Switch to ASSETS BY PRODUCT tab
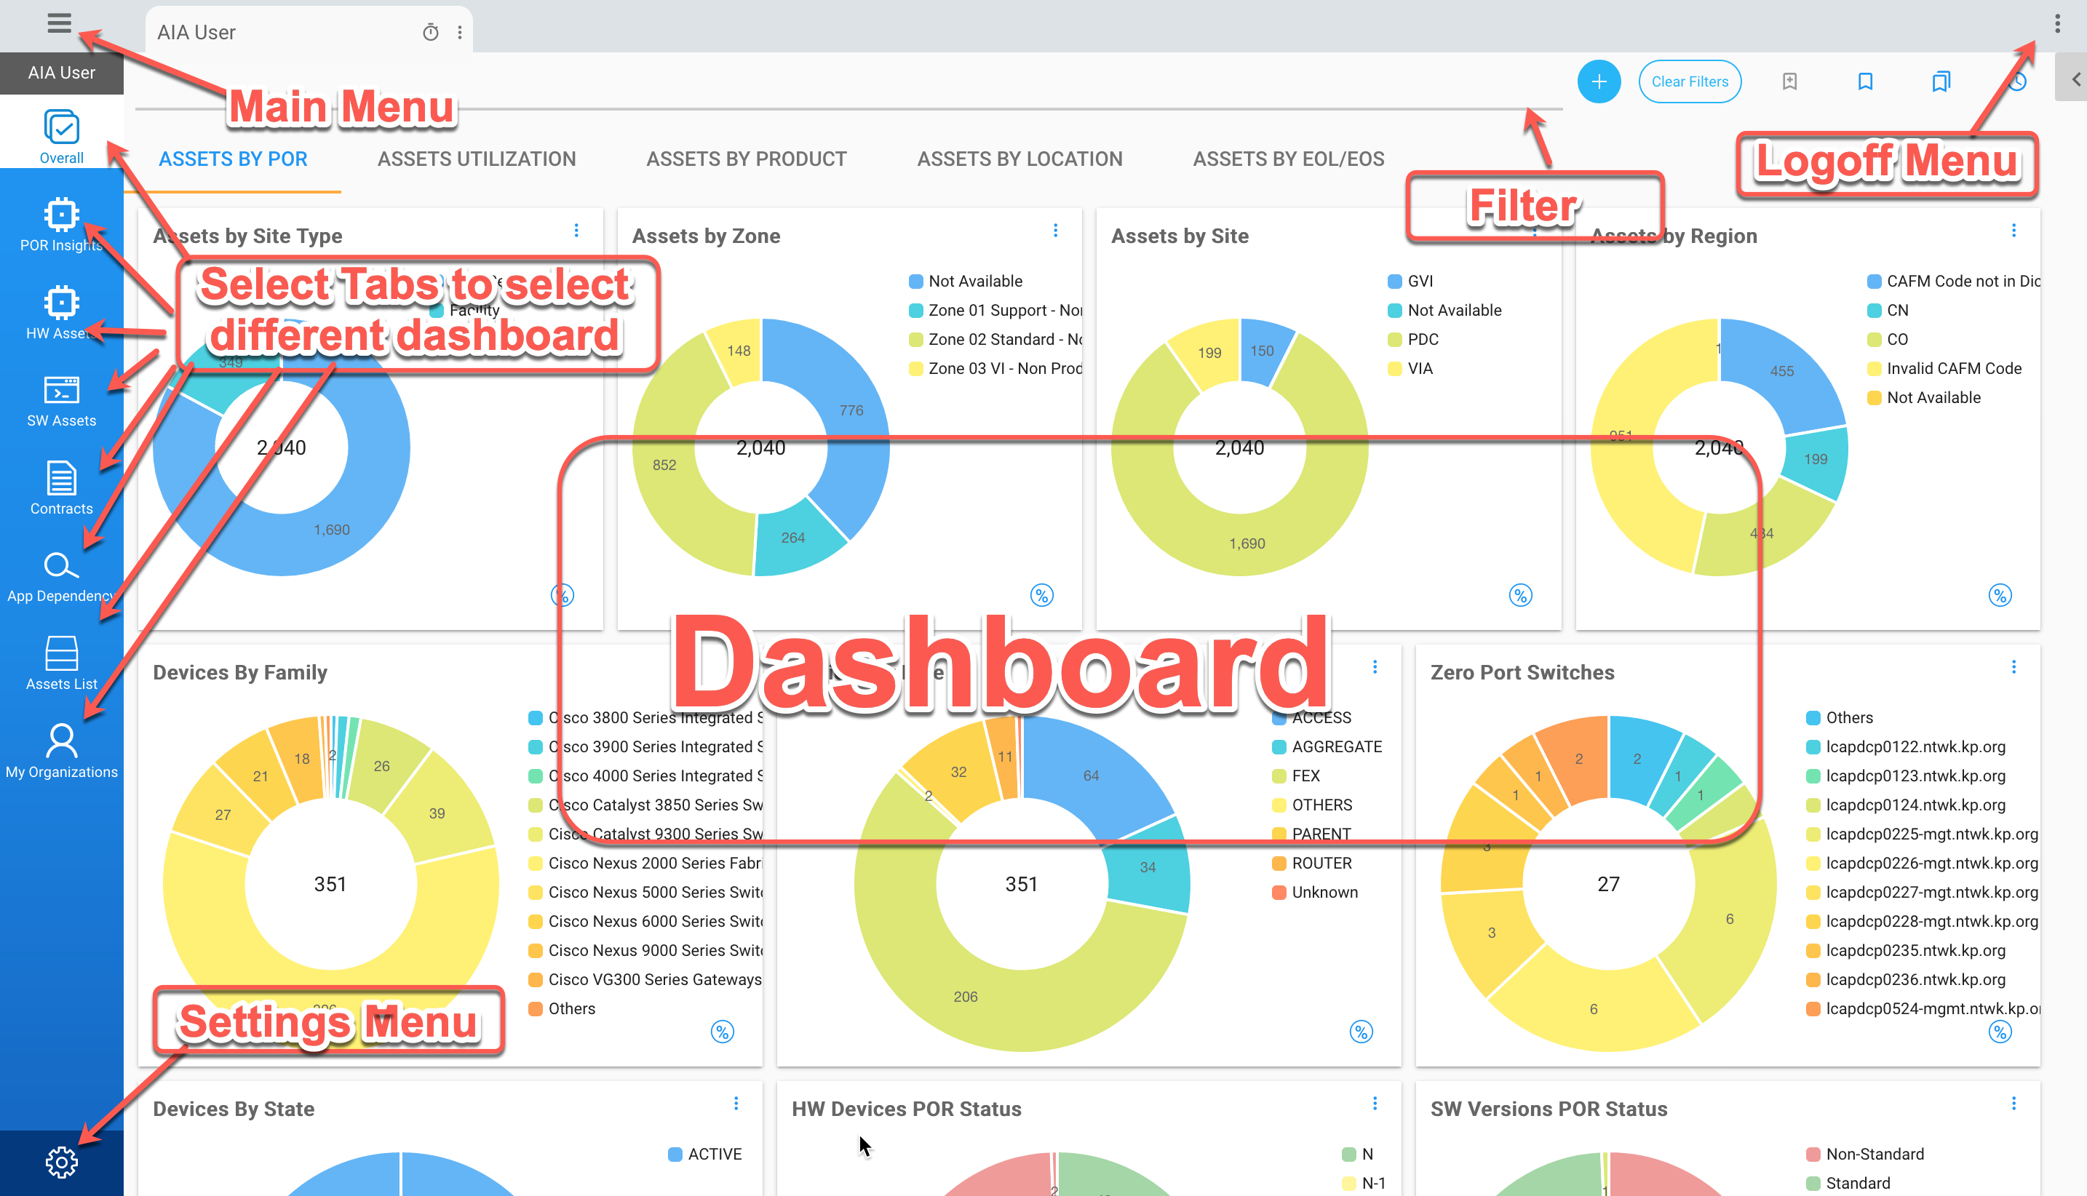The width and height of the screenshot is (2087, 1196). click(x=746, y=159)
